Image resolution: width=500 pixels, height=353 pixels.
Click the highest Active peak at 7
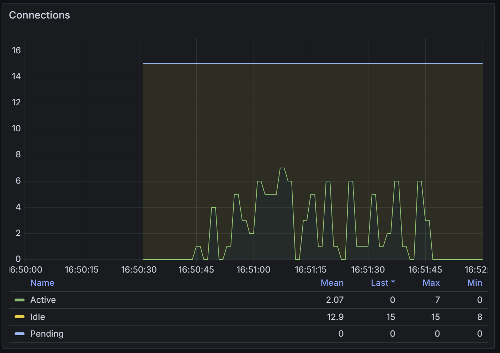coord(282,168)
